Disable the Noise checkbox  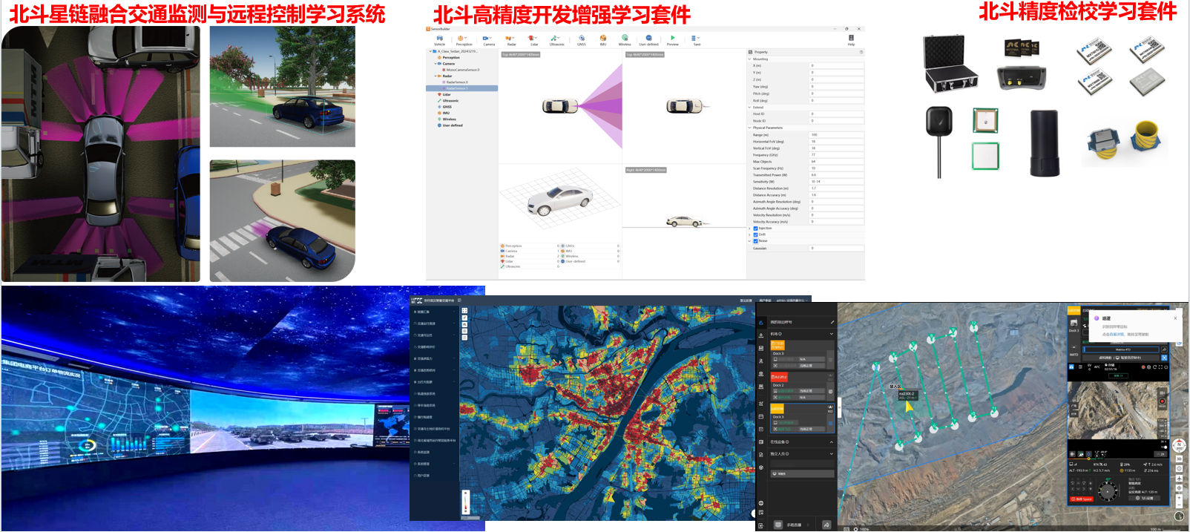click(x=755, y=241)
